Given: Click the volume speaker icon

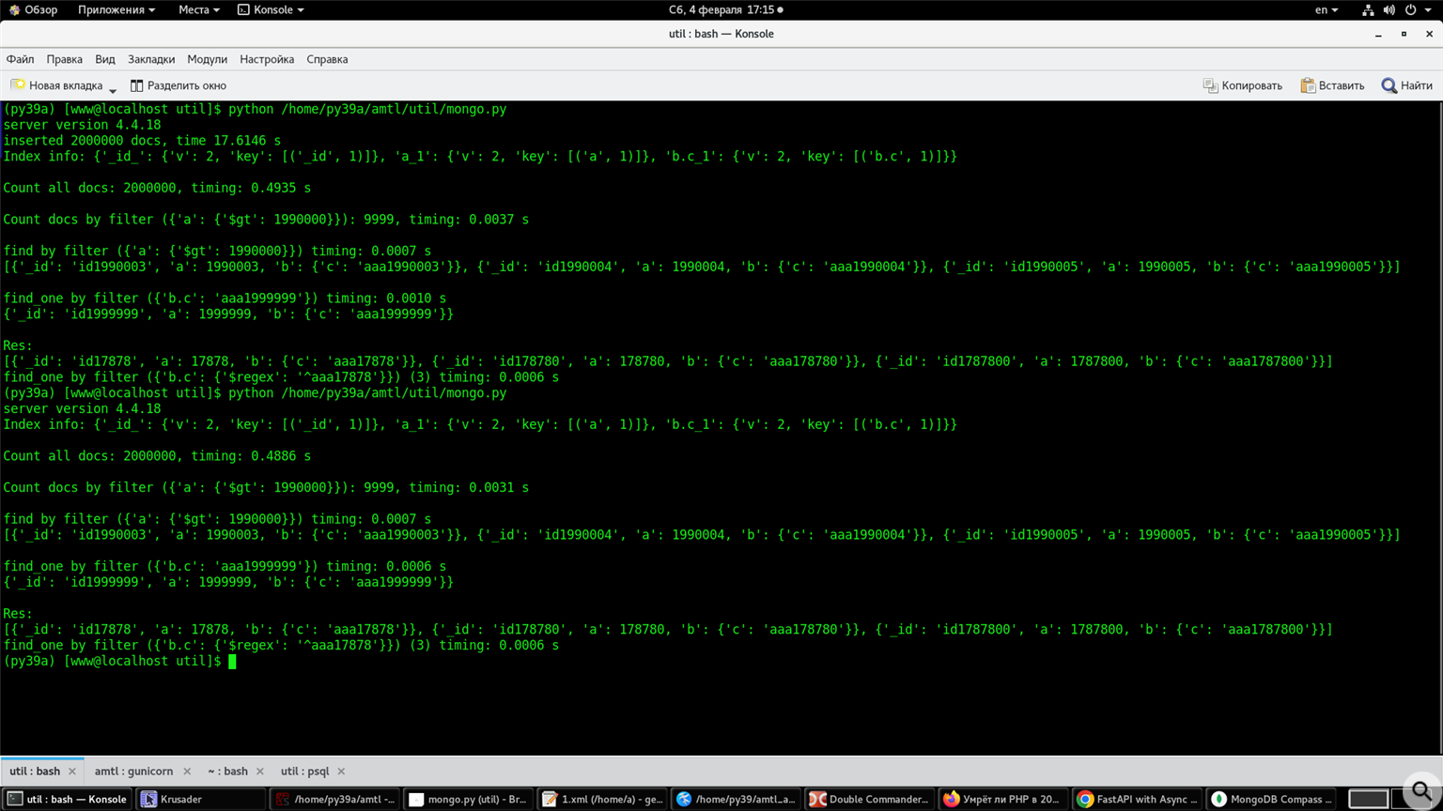Looking at the screenshot, I should pos(1389,9).
